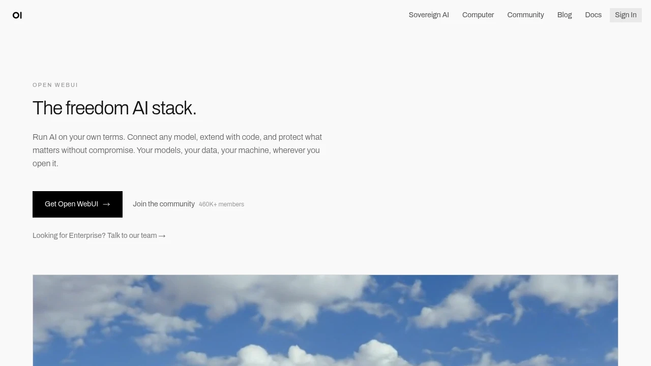651x366 pixels.
Task: Open the Computer nav link
Action: tap(478, 15)
